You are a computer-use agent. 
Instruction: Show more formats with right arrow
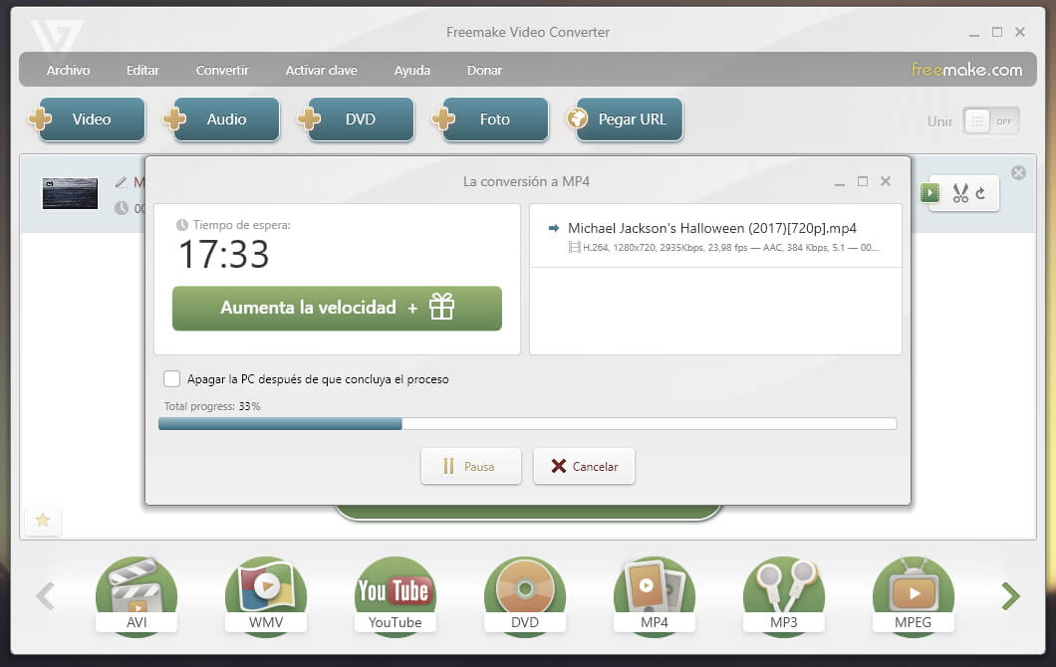(x=1010, y=595)
